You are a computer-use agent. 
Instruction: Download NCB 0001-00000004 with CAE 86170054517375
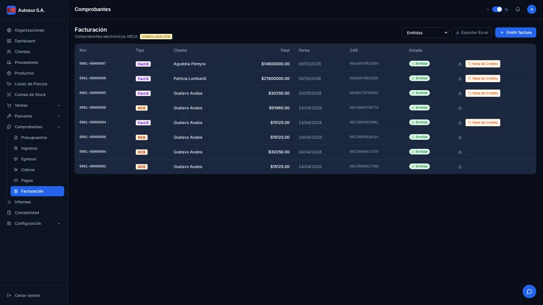coord(460,152)
